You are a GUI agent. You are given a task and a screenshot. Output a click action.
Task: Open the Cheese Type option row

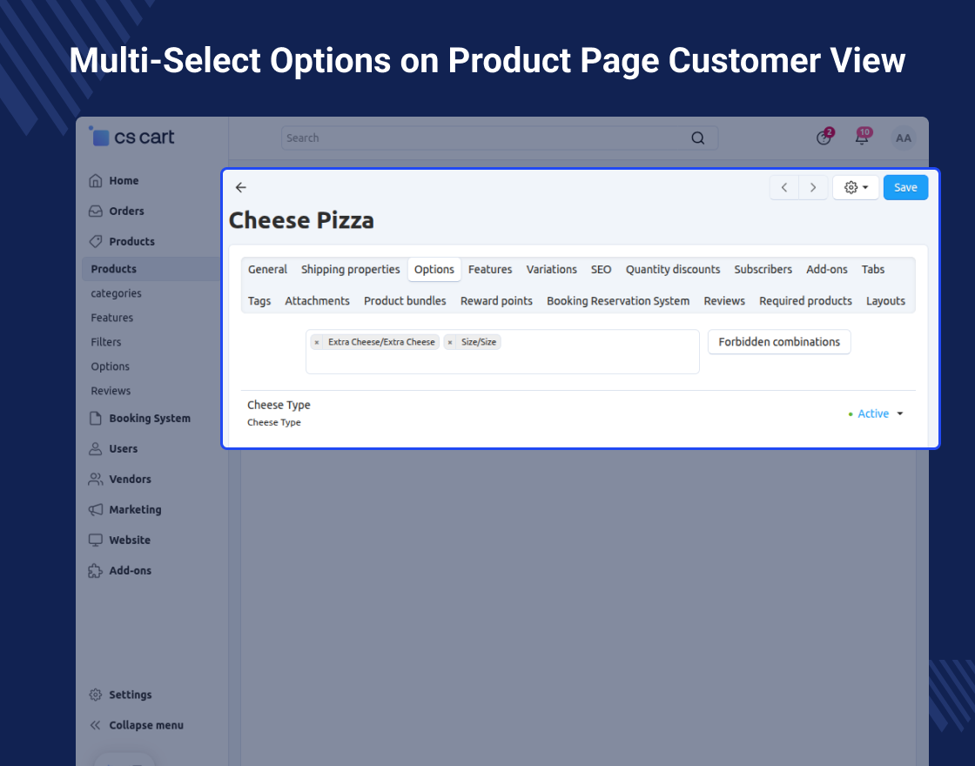279,406
